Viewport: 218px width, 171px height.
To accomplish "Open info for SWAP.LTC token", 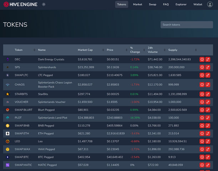I will pos(202,75).
